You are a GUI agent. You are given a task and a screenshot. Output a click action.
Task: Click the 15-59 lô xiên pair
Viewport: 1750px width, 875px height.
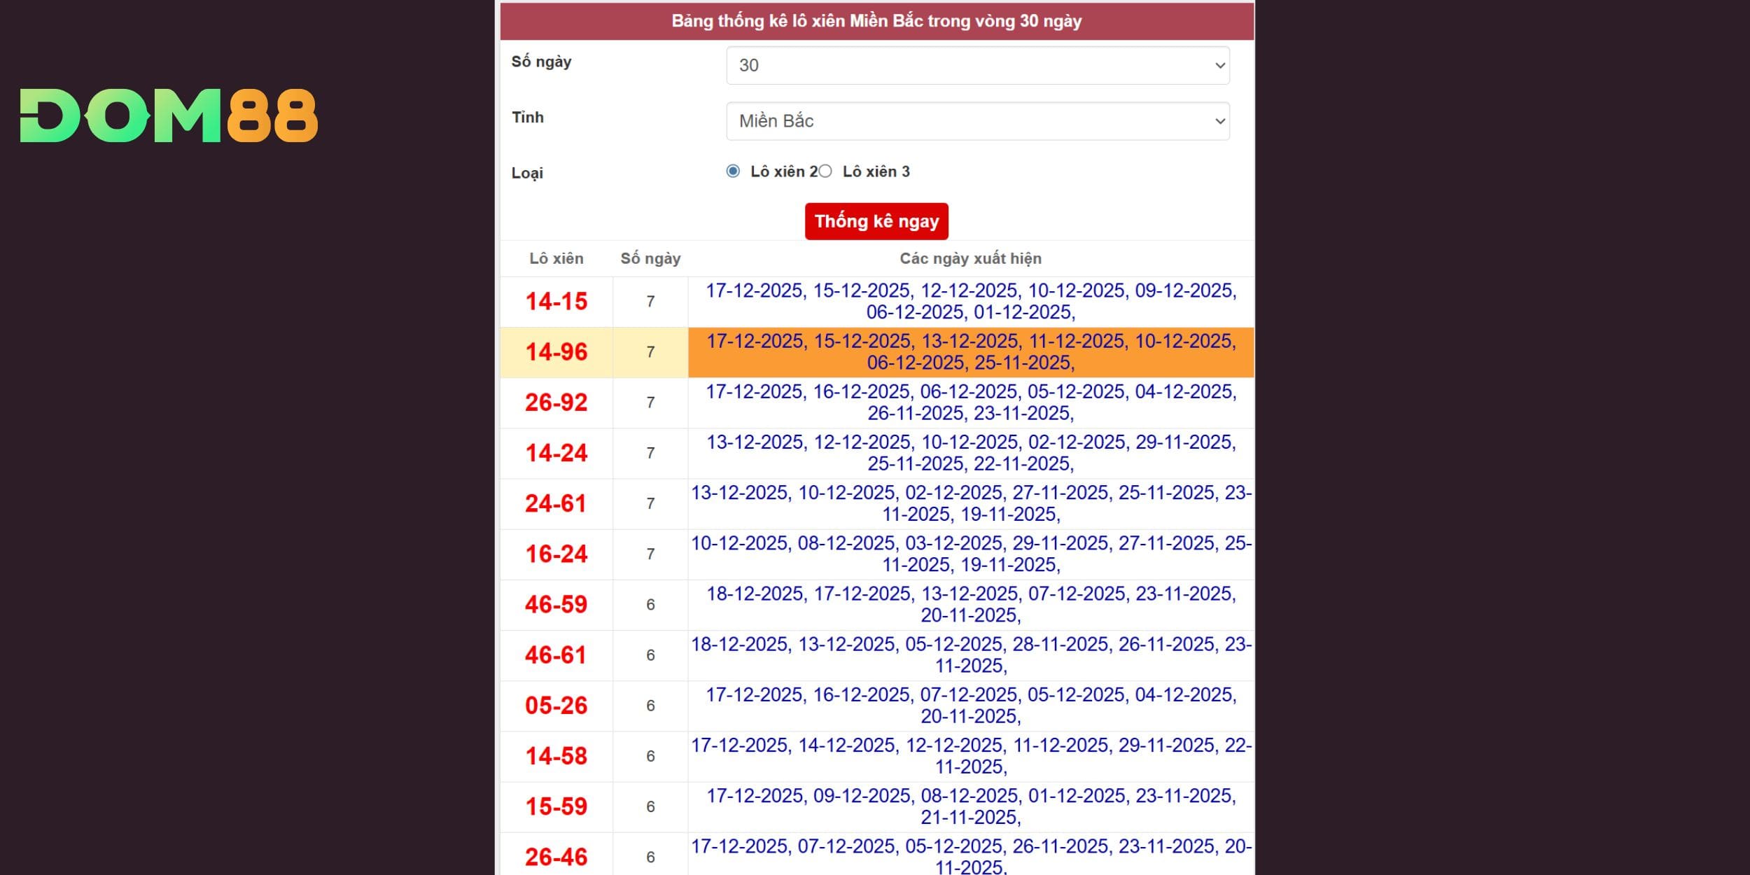click(556, 806)
